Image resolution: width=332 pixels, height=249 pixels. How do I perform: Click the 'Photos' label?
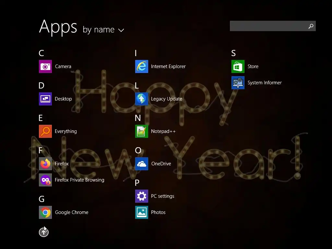(158, 212)
